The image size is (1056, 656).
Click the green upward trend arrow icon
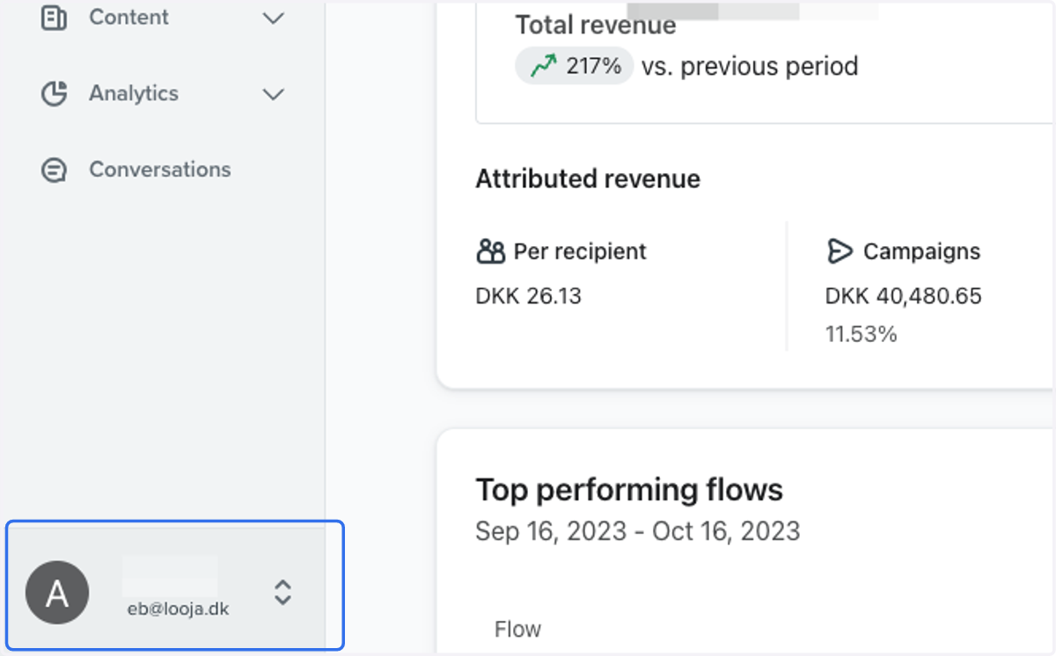click(x=543, y=66)
